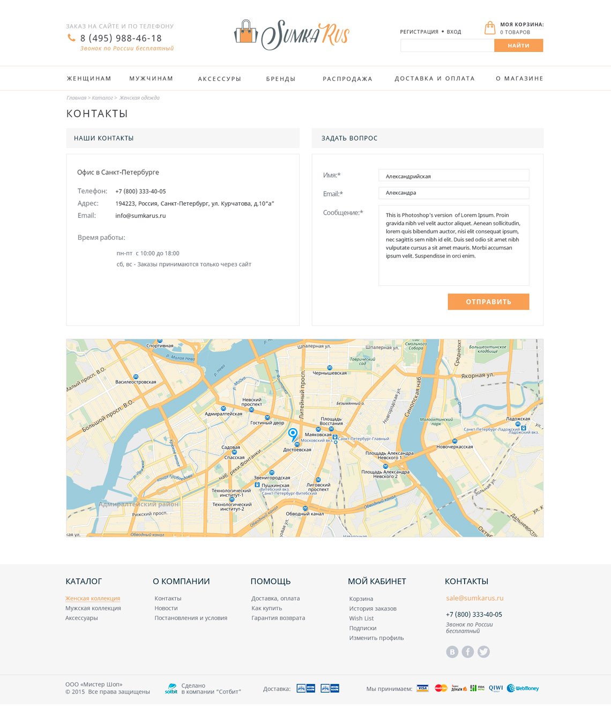Open the АКСЕССУРЫ menu item
This screenshot has height=707, width=611.
coord(220,79)
